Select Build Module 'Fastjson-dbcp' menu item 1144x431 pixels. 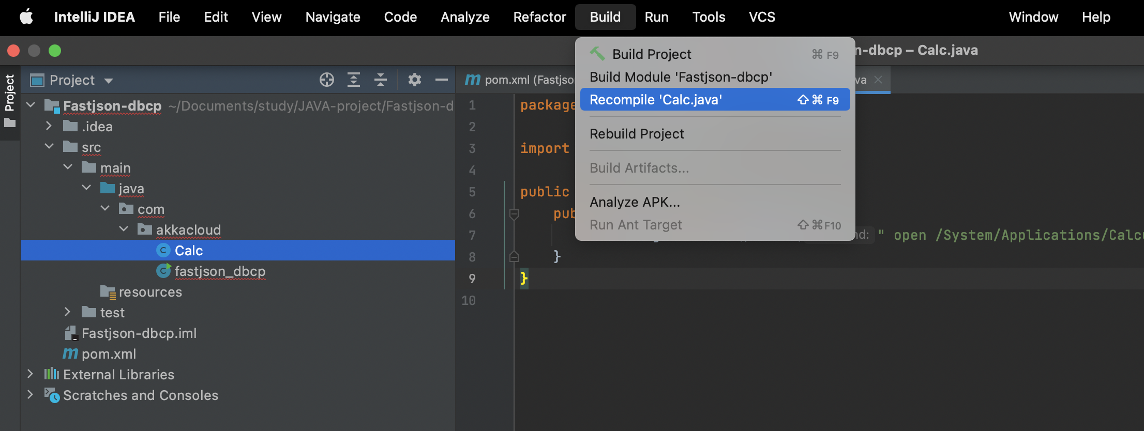pos(715,77)
